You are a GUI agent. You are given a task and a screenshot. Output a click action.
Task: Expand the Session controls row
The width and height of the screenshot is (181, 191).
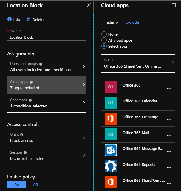click(47, 156)
